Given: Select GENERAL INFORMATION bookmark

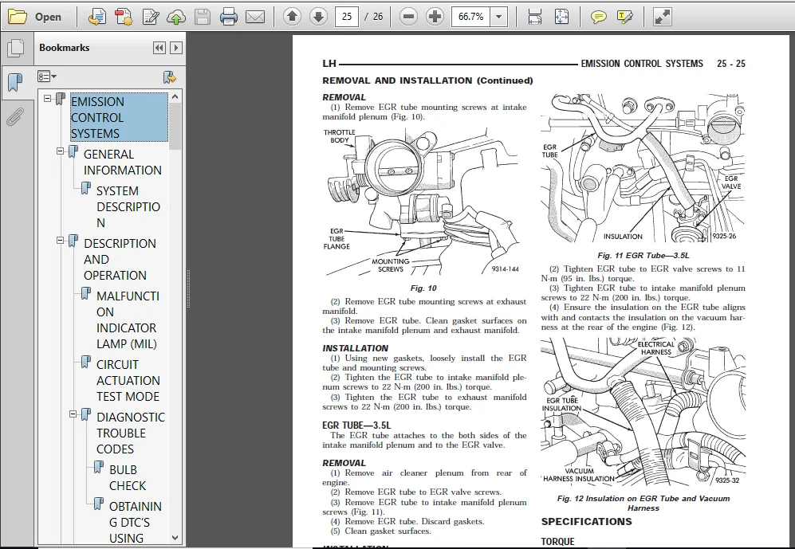Looking at the screenshot, I should coord(123,162).
